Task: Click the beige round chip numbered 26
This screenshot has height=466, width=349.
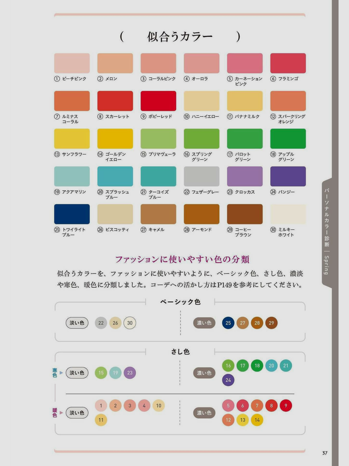Action: (115, 323)
